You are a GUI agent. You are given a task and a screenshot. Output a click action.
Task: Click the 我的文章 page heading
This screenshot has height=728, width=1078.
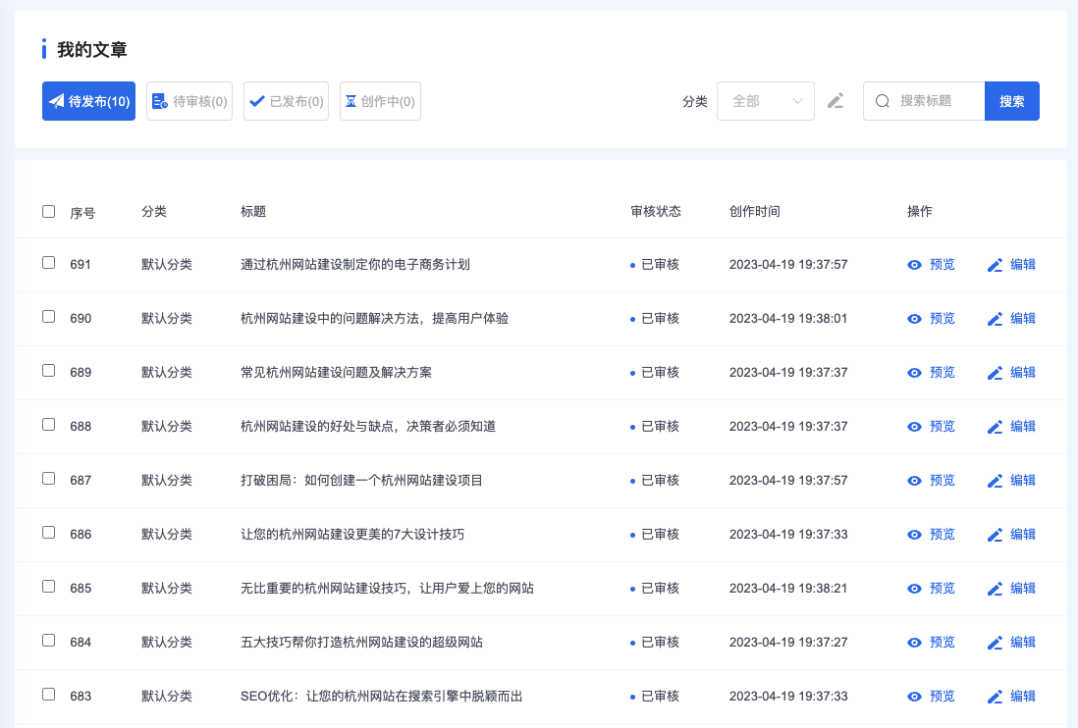[x=92, y=49]
